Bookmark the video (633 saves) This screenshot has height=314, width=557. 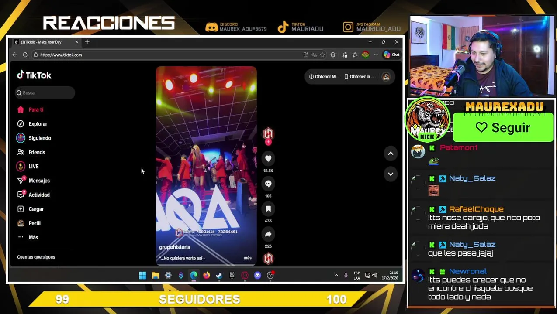point(268,209)
